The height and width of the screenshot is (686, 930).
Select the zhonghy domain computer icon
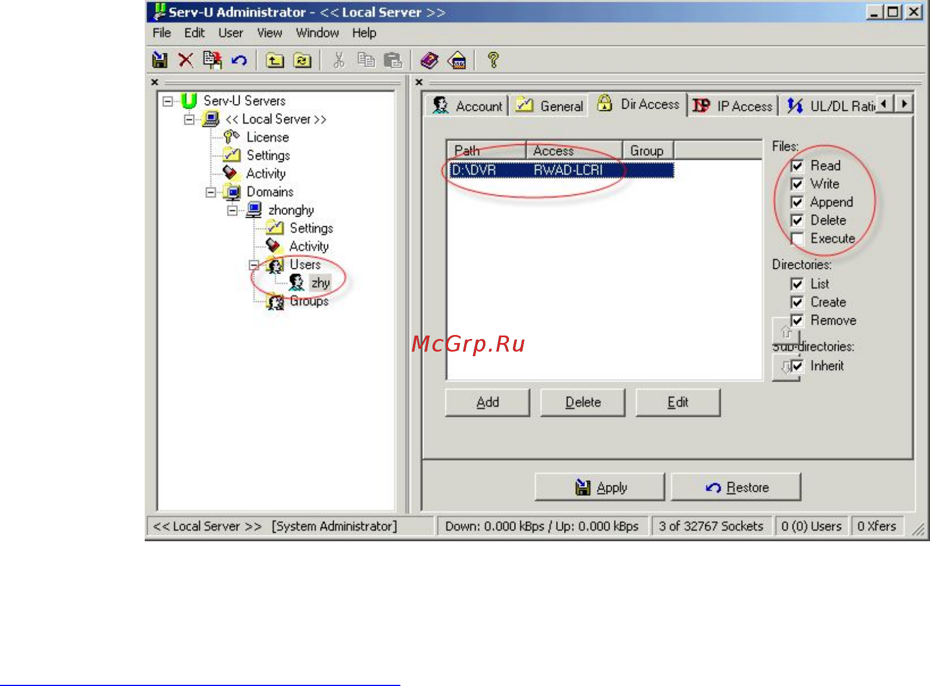[254, 210]
